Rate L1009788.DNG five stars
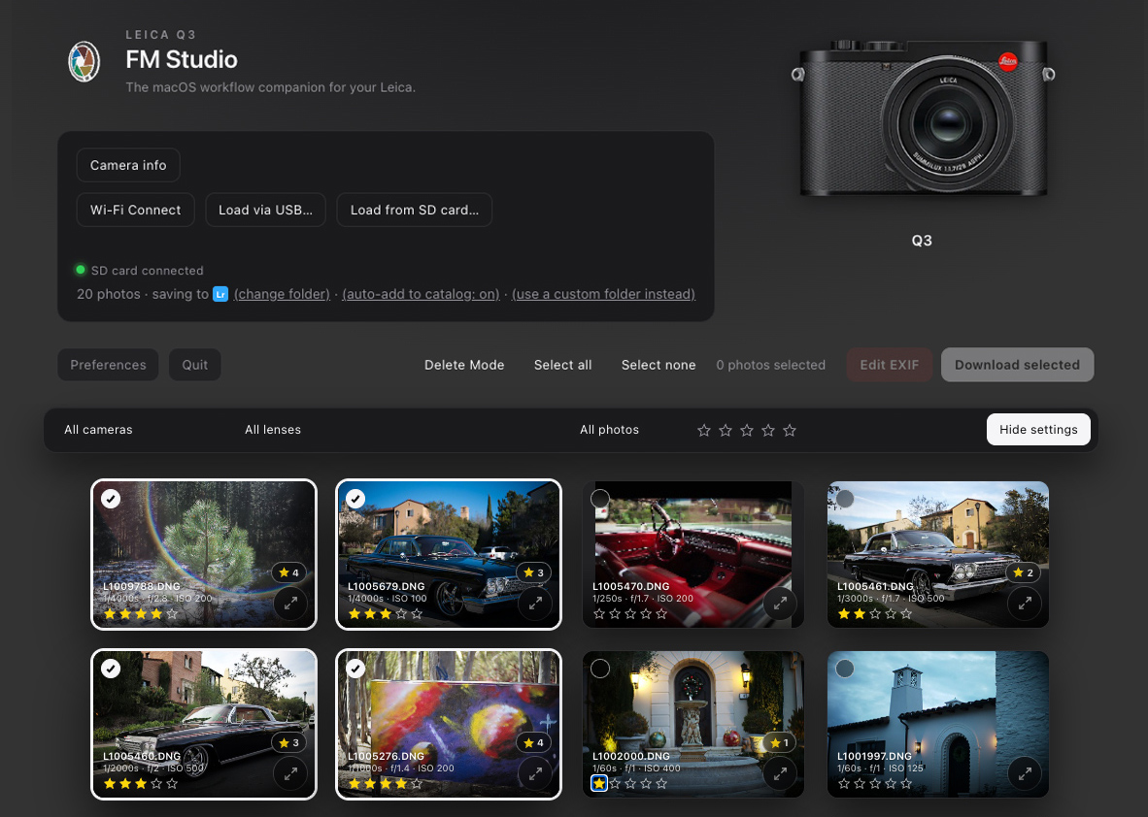The height and width of the screenshot is (817, 1148). (x=172, y=614)
